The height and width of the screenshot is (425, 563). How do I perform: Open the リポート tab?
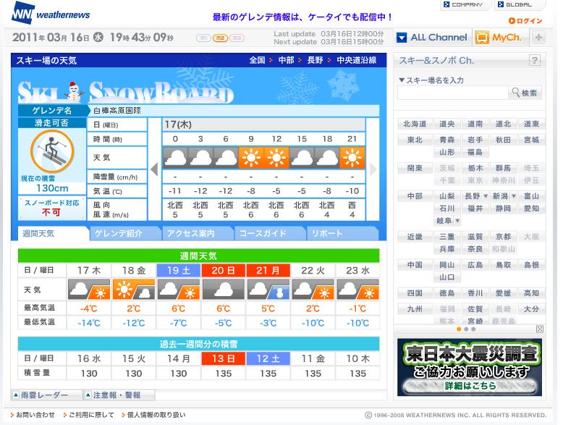(342, 234)
